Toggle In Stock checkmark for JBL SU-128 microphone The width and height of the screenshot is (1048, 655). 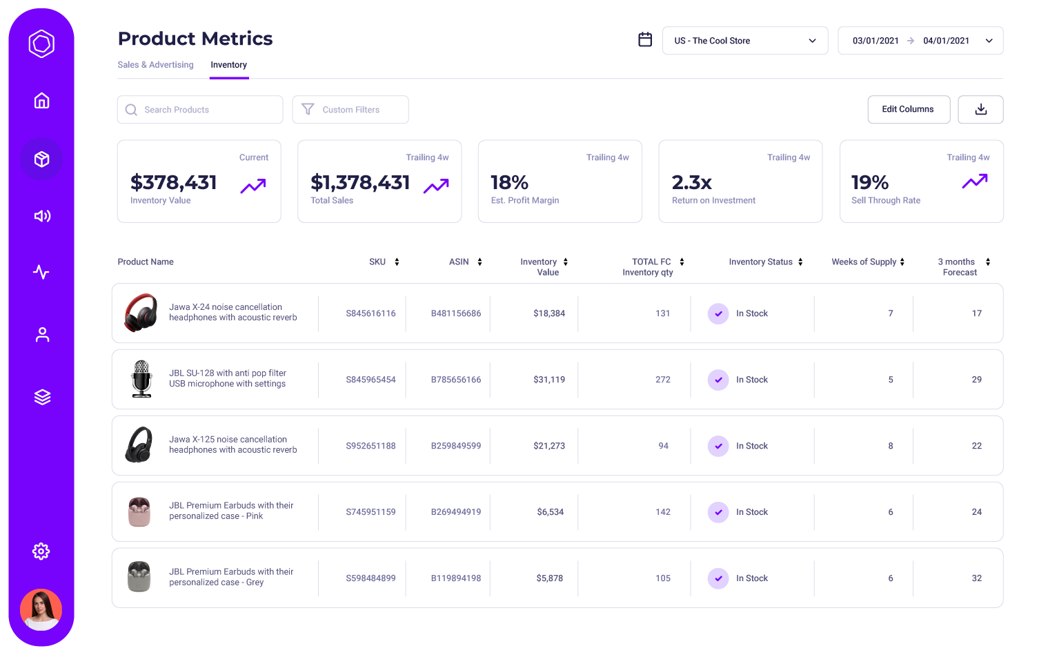click(x=718, y=380)
